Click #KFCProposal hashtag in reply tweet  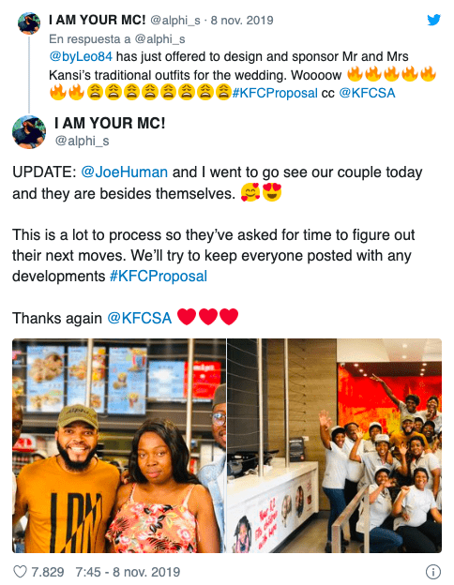(x=275, y=93)
